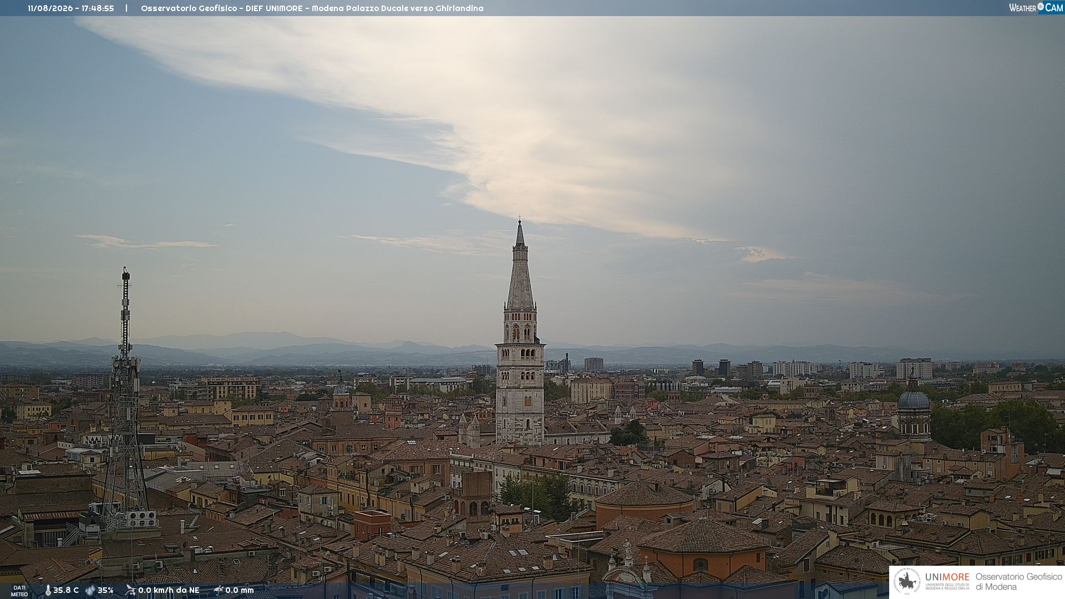
Task: Click the UNIMORE university seal logo
Action: coord(907,581)
